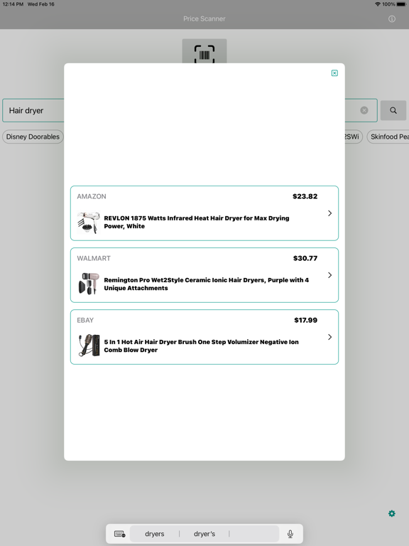Image resolution: width=409 pixels, height=546 pixels.
Task: Open the teal settings gear
Action: click(x=392, y=513)
